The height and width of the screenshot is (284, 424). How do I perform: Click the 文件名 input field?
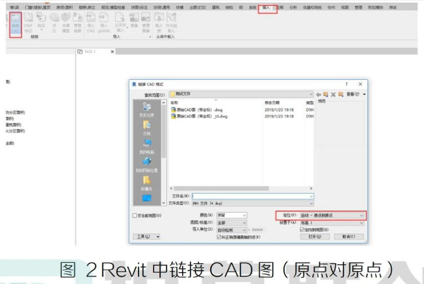(253, 196)
